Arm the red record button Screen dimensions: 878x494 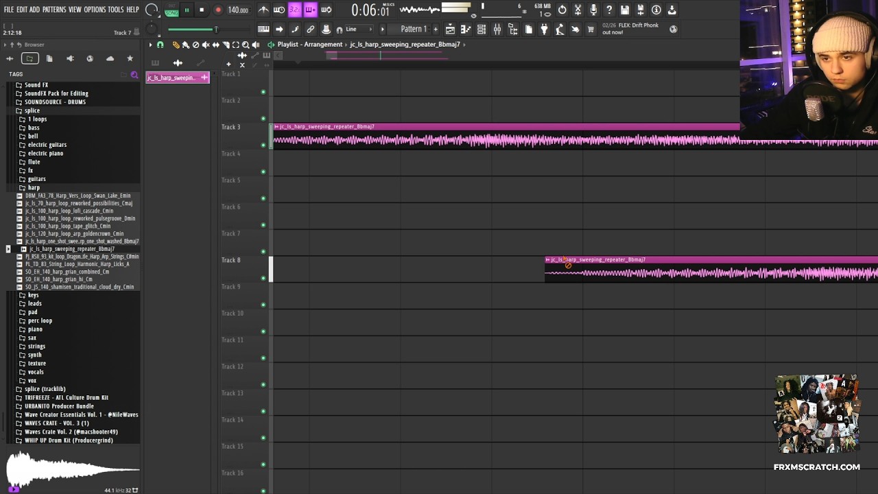[218, 10]
